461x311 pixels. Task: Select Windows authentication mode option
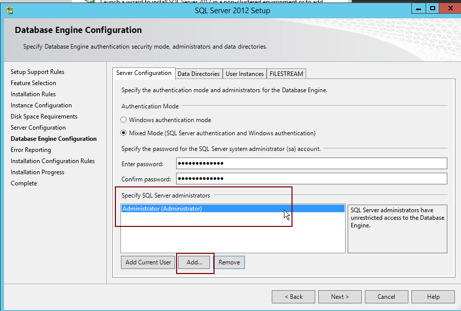click(123, 120)
